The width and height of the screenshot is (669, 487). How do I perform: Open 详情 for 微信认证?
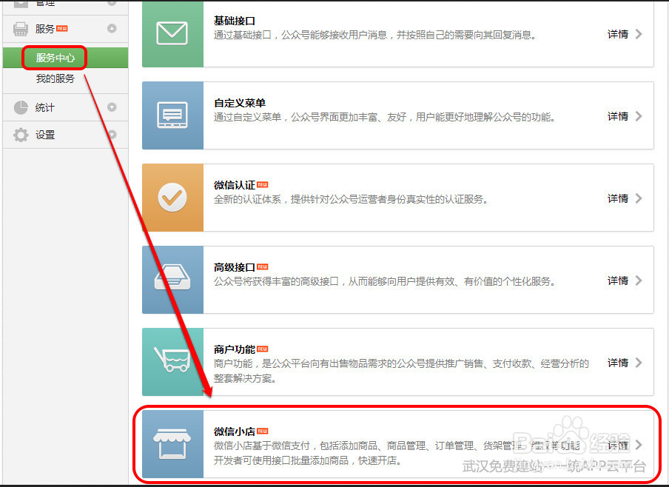click(x=618, y=198)
